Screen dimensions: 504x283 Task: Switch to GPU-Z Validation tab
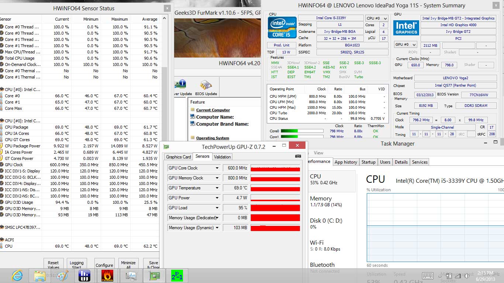pyautogui.click(x=222, y=157)
